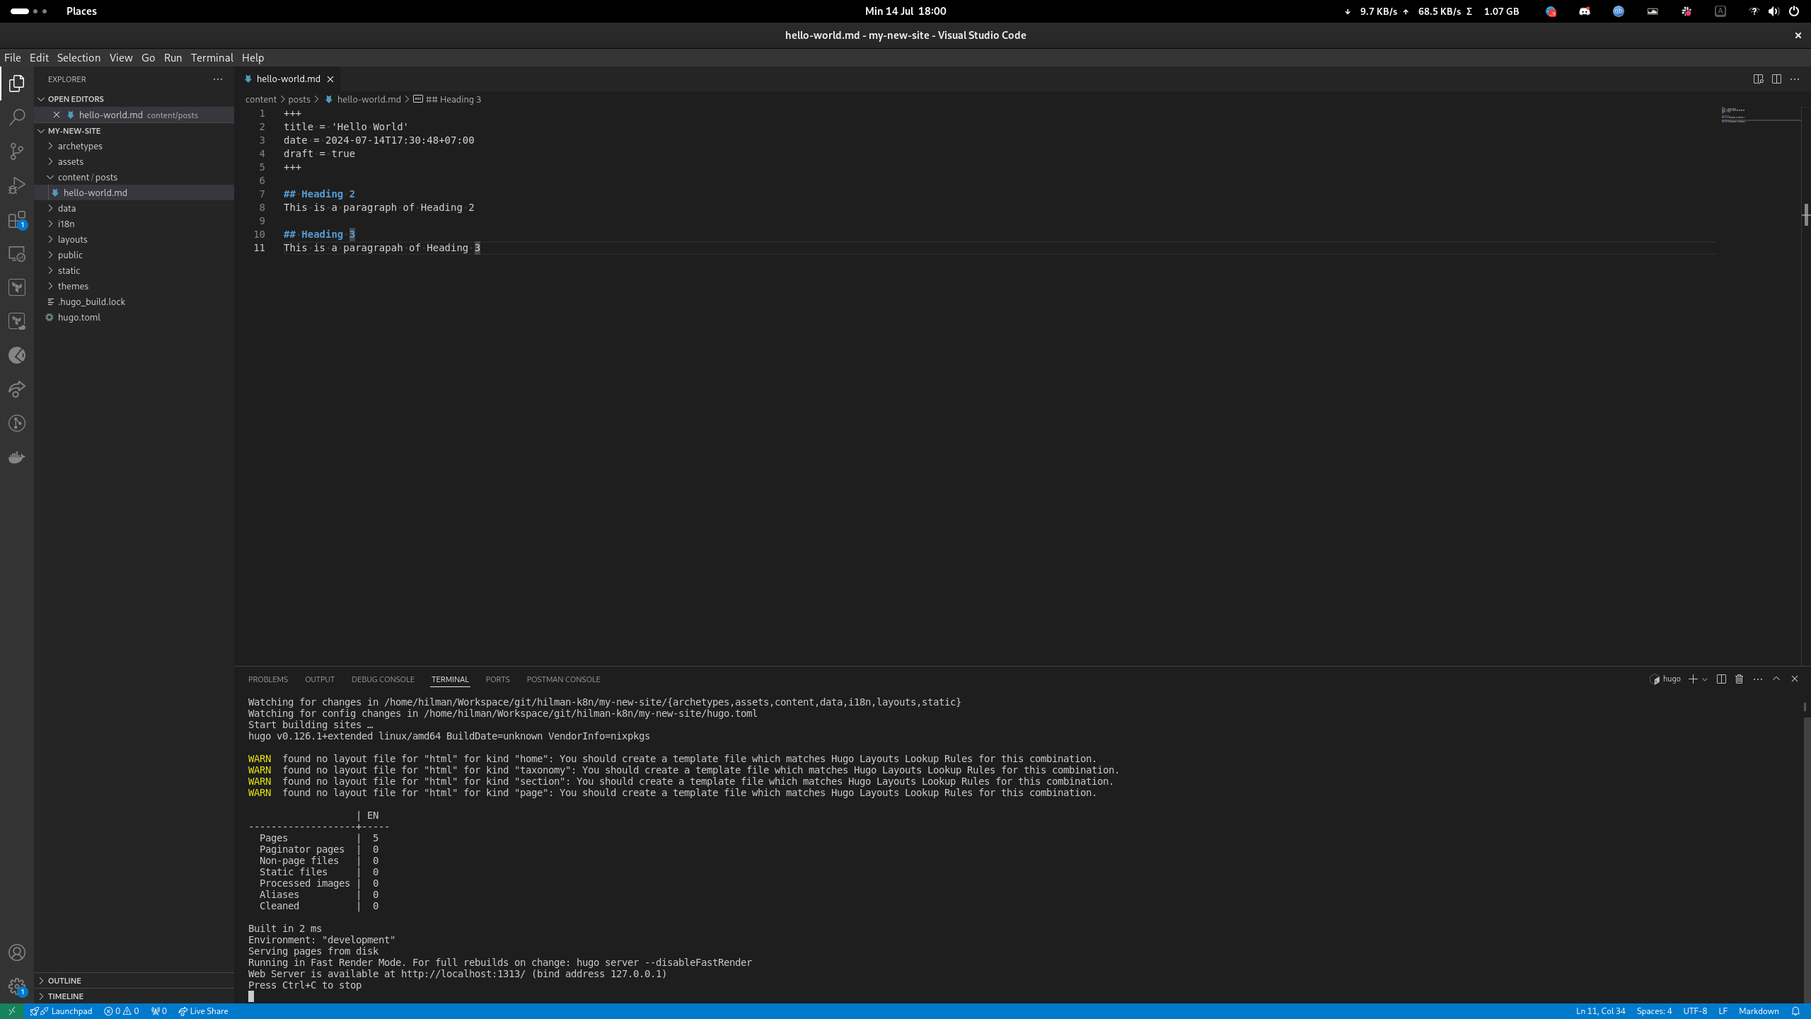Open the notifications bell in status bar
This screenshot has height=1019, width=1811.
1795,1011
